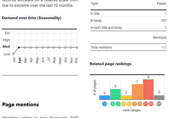Click the green bar with 5 pages

click(115, 94)
